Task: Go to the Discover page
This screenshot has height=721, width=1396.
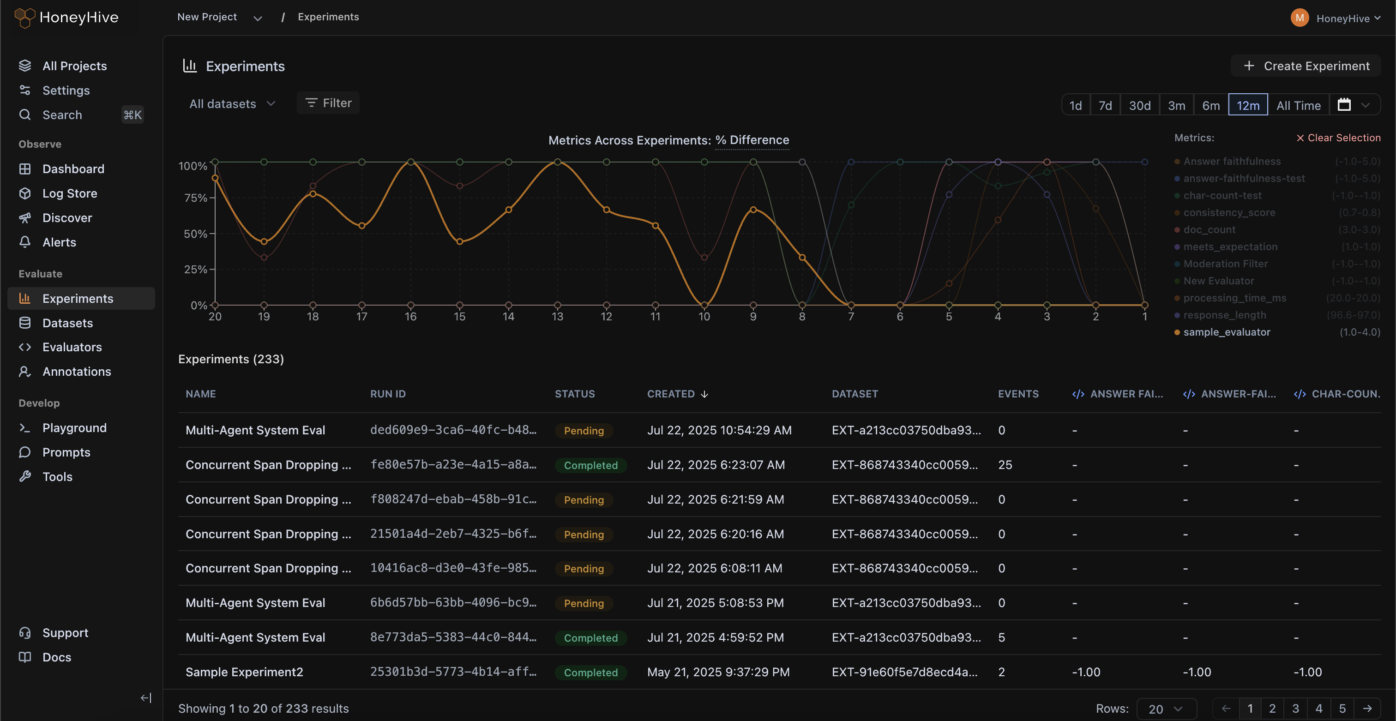Action: coord(66,218)
